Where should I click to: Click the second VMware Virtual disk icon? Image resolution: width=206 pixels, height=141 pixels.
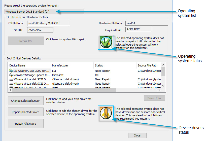11,84
